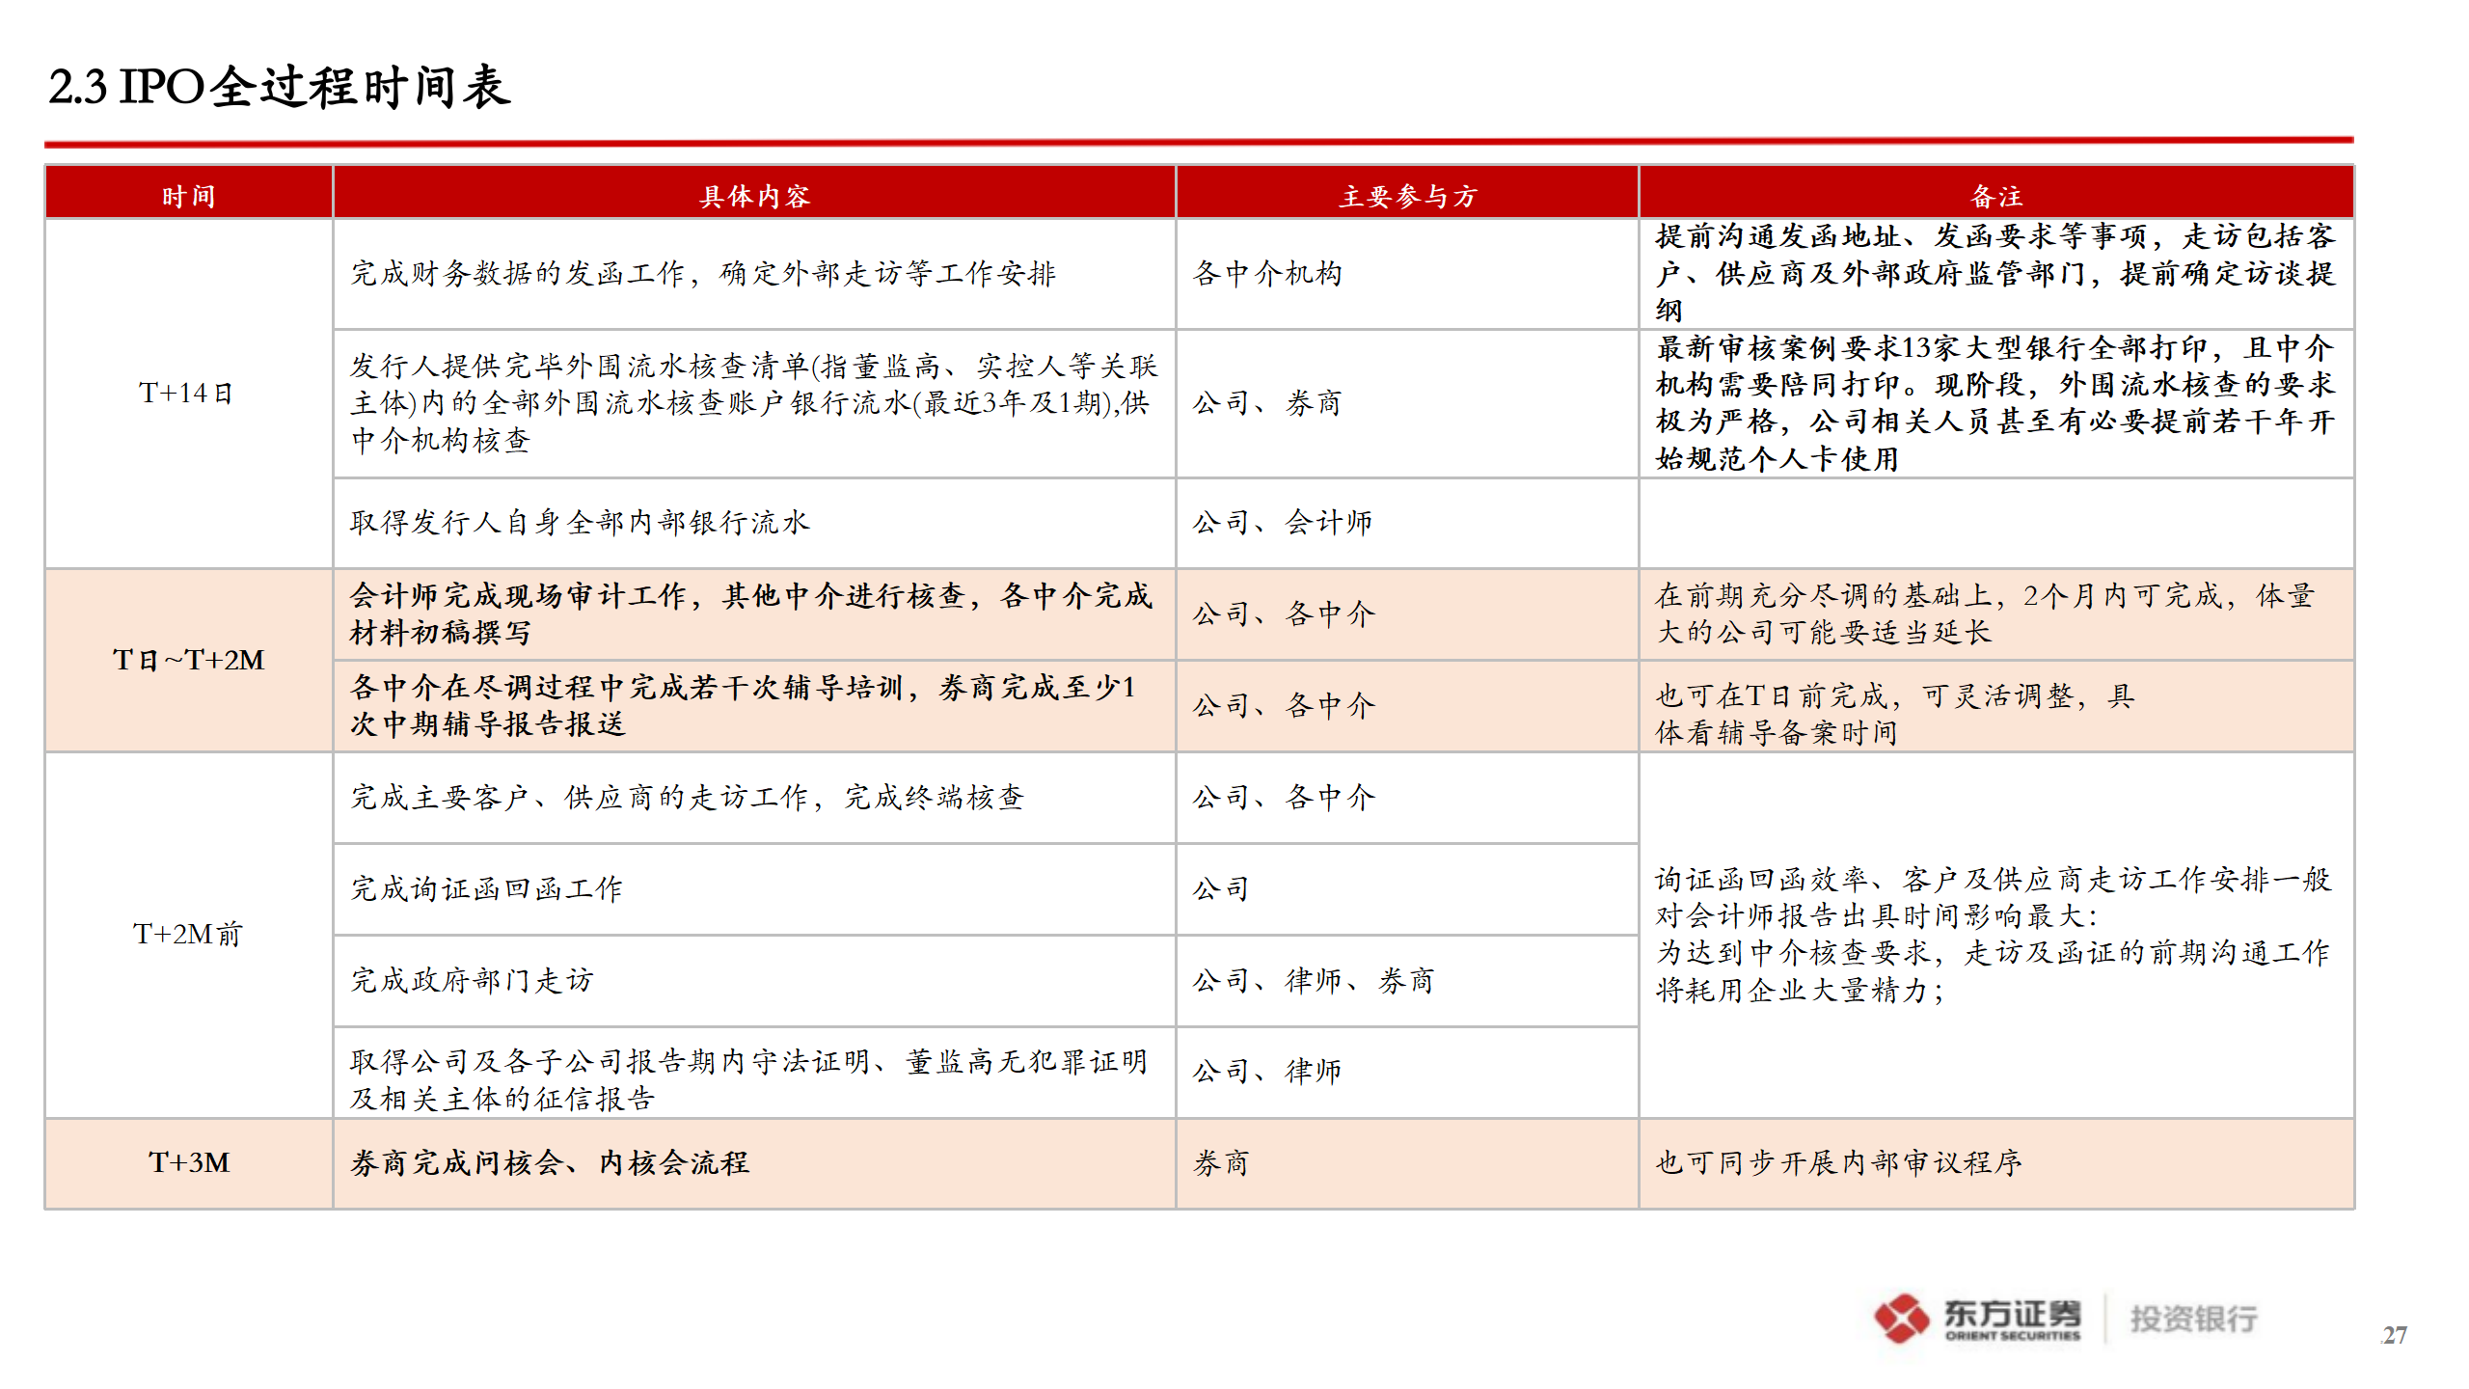The width and height of the screenshot is (2469, 1389).
Task: Click the '投资银行' footer text
Action: click(2193, 1319)
